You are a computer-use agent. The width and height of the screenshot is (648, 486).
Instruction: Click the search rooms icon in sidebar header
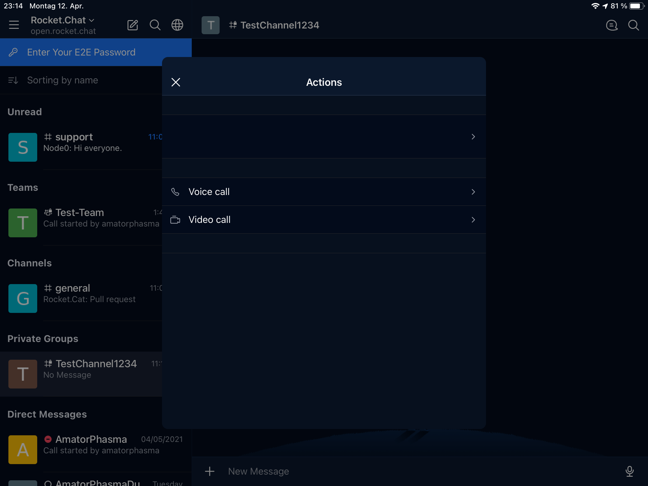[x=155, y=25]
